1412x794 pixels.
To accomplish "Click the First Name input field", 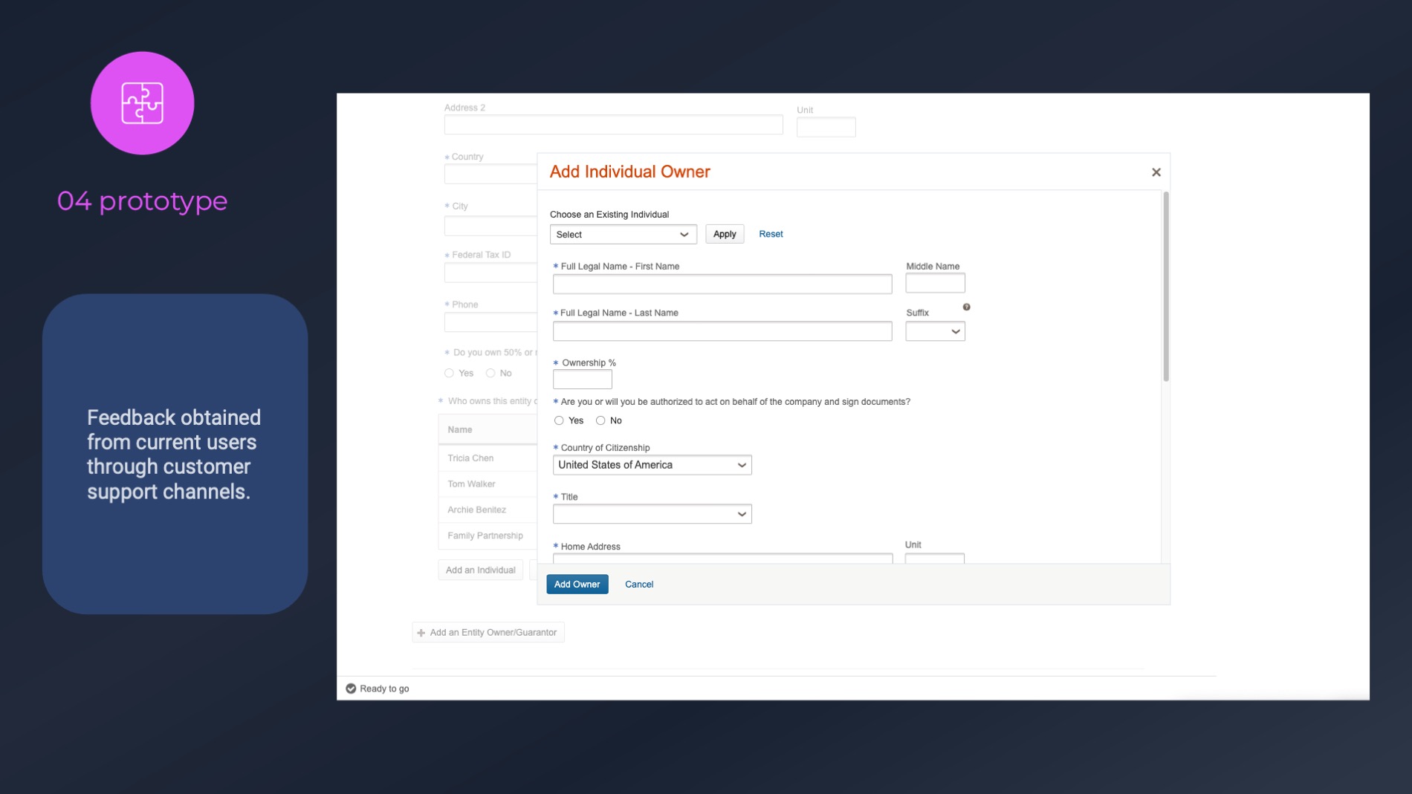I will point(722,284).
